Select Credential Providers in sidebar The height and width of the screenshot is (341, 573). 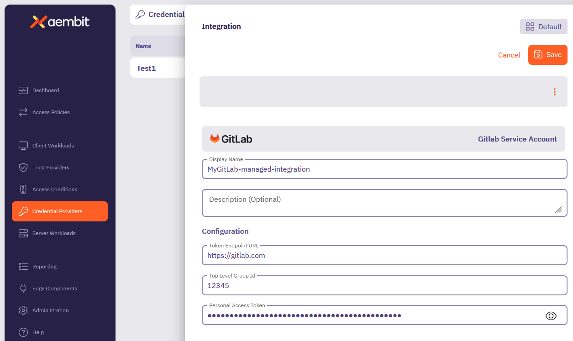pyautogui.click(x=60, y=211)
